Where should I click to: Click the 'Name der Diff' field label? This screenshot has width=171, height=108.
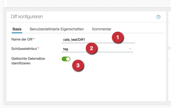click(22, 39)
